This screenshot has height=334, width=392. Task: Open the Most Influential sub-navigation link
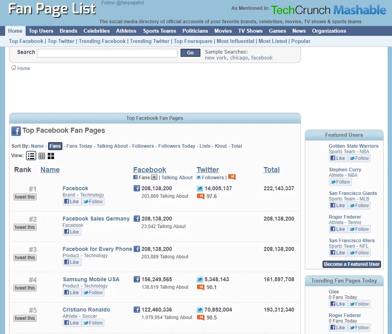pos(235,41)
